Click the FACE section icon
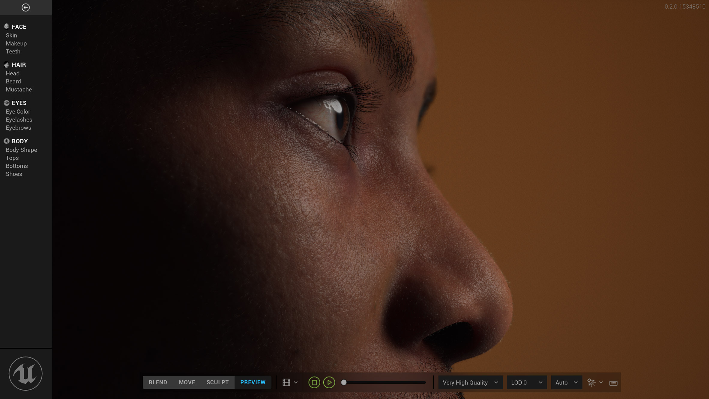 point(6,26)
